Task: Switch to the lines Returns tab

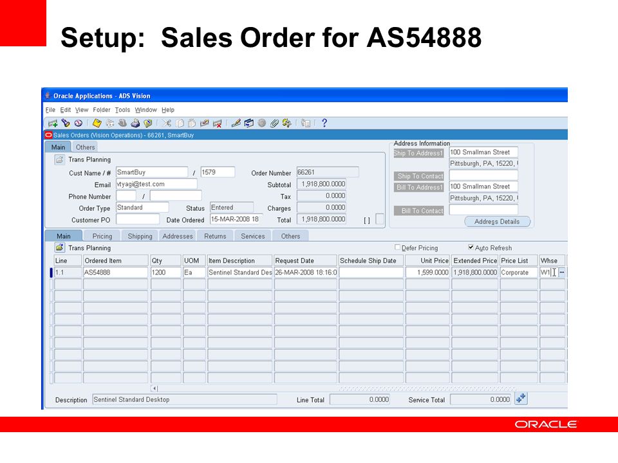Action: [x=215, y=236]
